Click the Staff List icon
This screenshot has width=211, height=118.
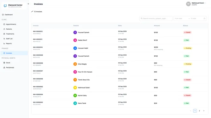pyautogui.click(x=4, y=39)
